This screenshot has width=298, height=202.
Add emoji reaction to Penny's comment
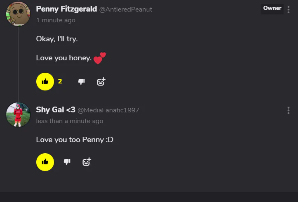(101, 81)
